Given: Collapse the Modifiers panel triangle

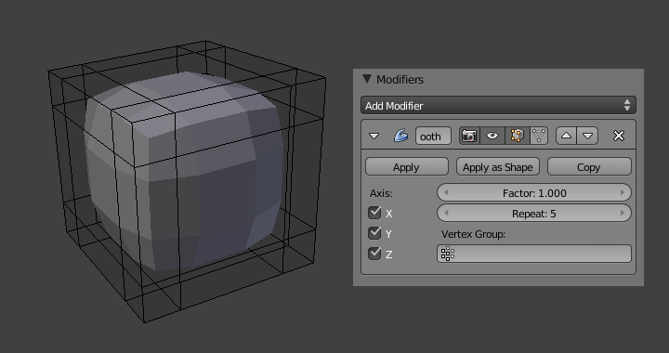Looking at the screenshot, I should click(367, 79).
